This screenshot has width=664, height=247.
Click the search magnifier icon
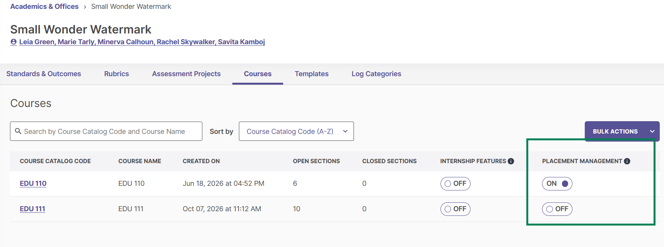[x=18, y=131]
